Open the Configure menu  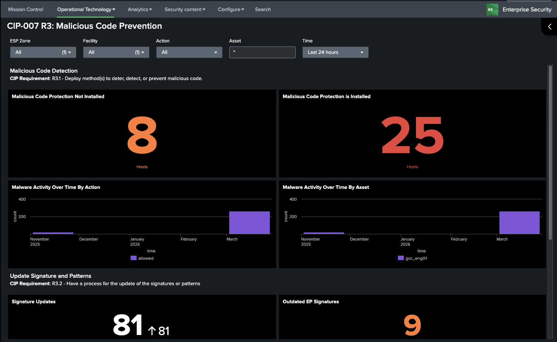[231, 10]
